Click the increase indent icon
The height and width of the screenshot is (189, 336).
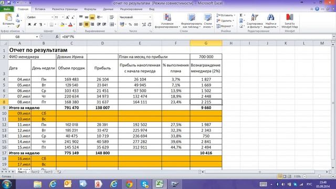coord(104,25)
